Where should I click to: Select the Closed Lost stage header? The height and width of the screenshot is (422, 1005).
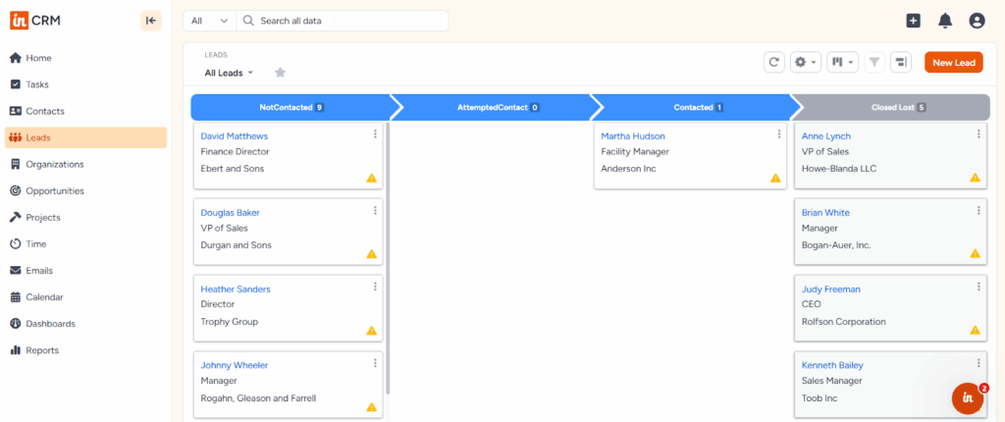point(891,107)
